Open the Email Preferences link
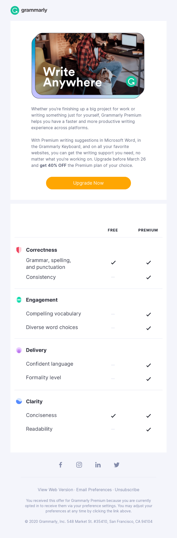 tap(94, 490)
